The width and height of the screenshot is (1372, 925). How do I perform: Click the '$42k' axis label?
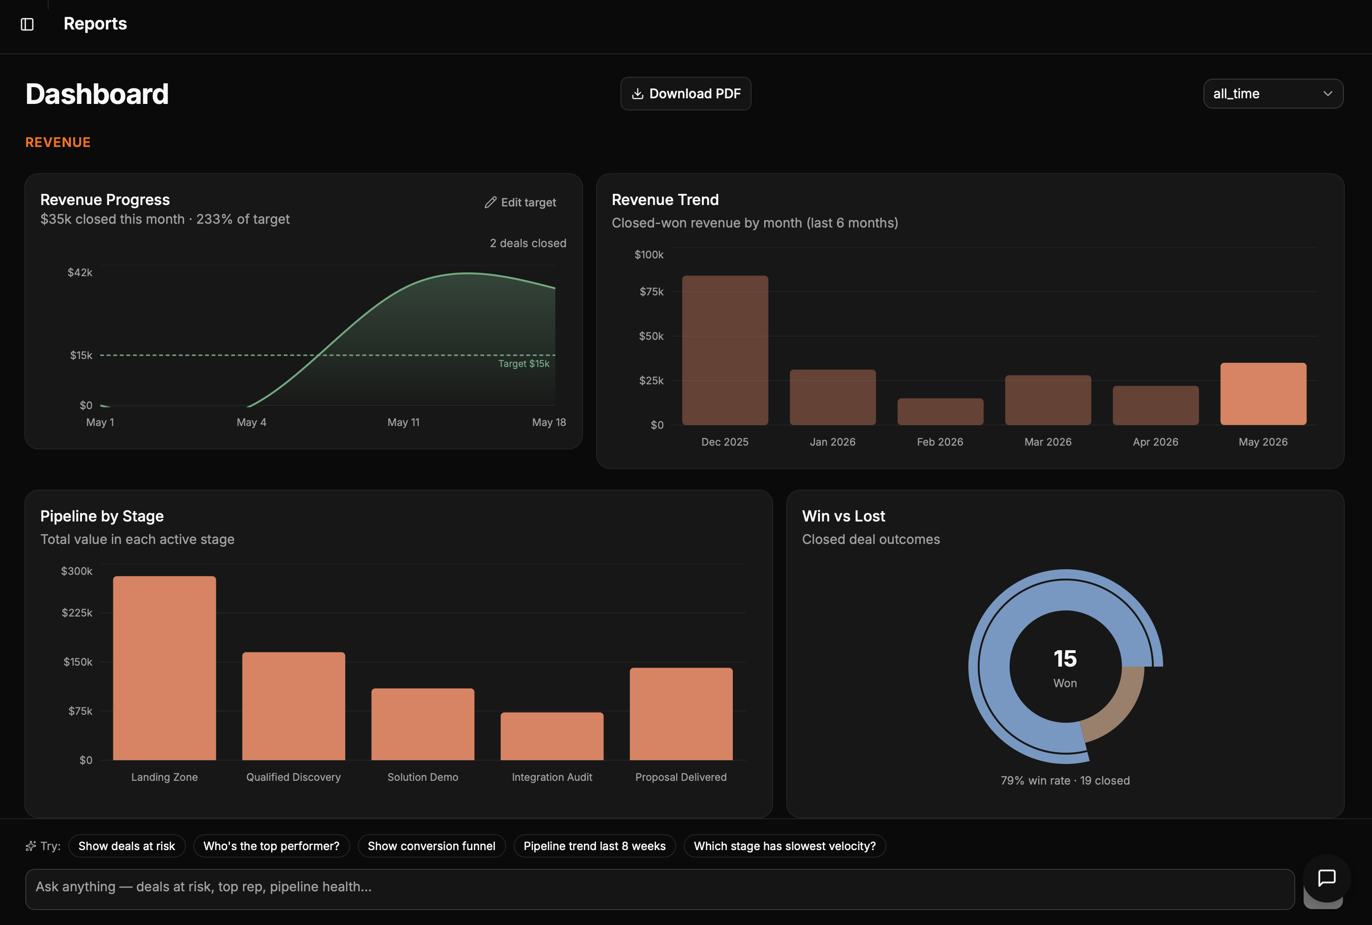pyautogui.click(x=80, y=272)
